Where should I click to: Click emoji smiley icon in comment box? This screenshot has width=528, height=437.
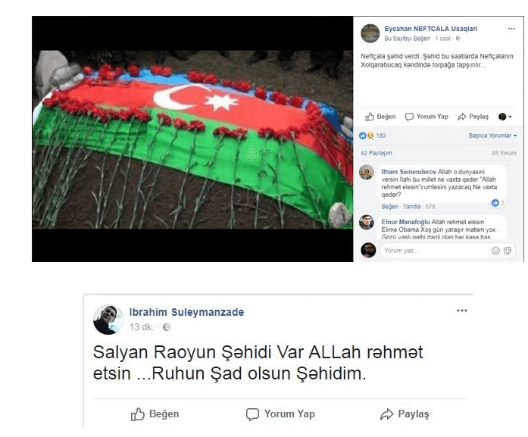(495, 251)
